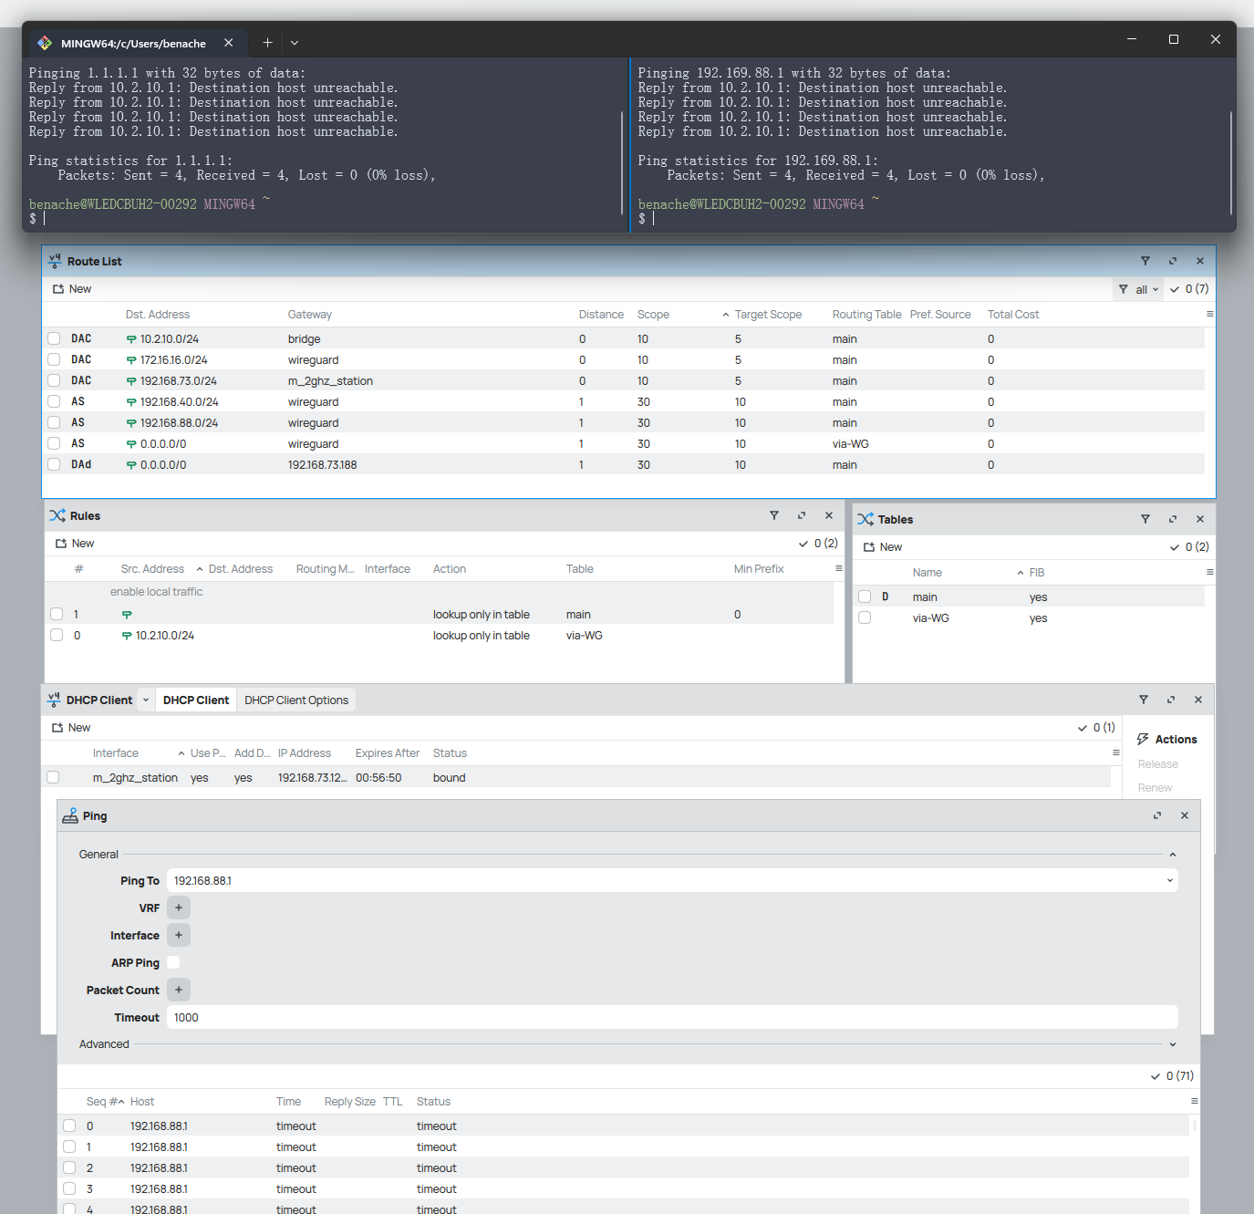This screenshot has width=1254, height=1214.
Task: Switch to the DHCP Client Options tab
Action: 296,700
